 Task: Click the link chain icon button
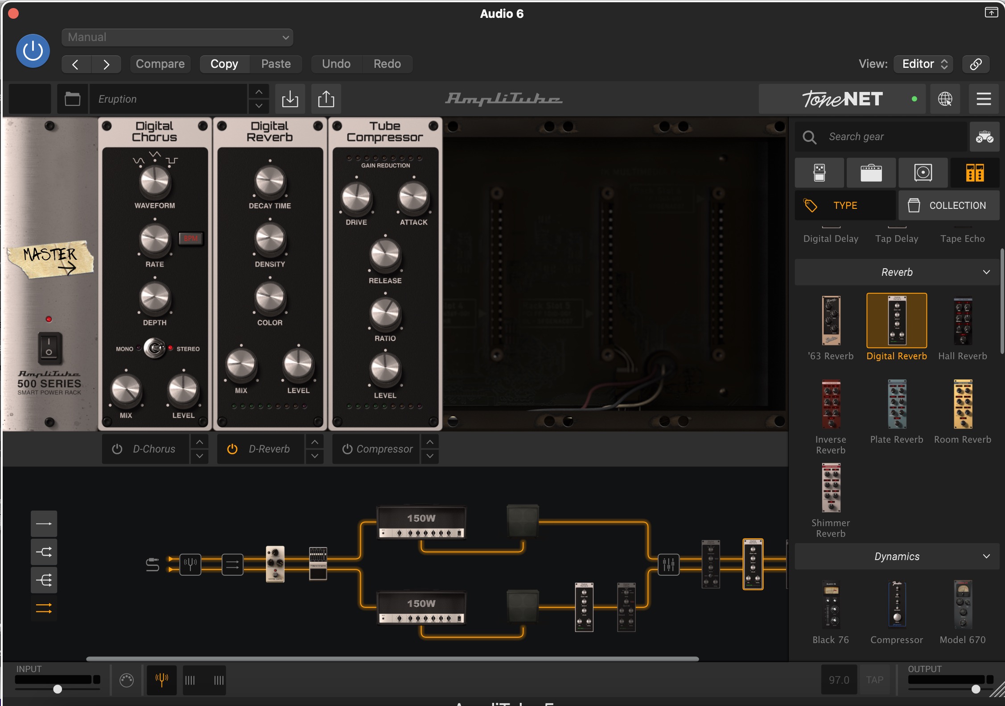976,64
